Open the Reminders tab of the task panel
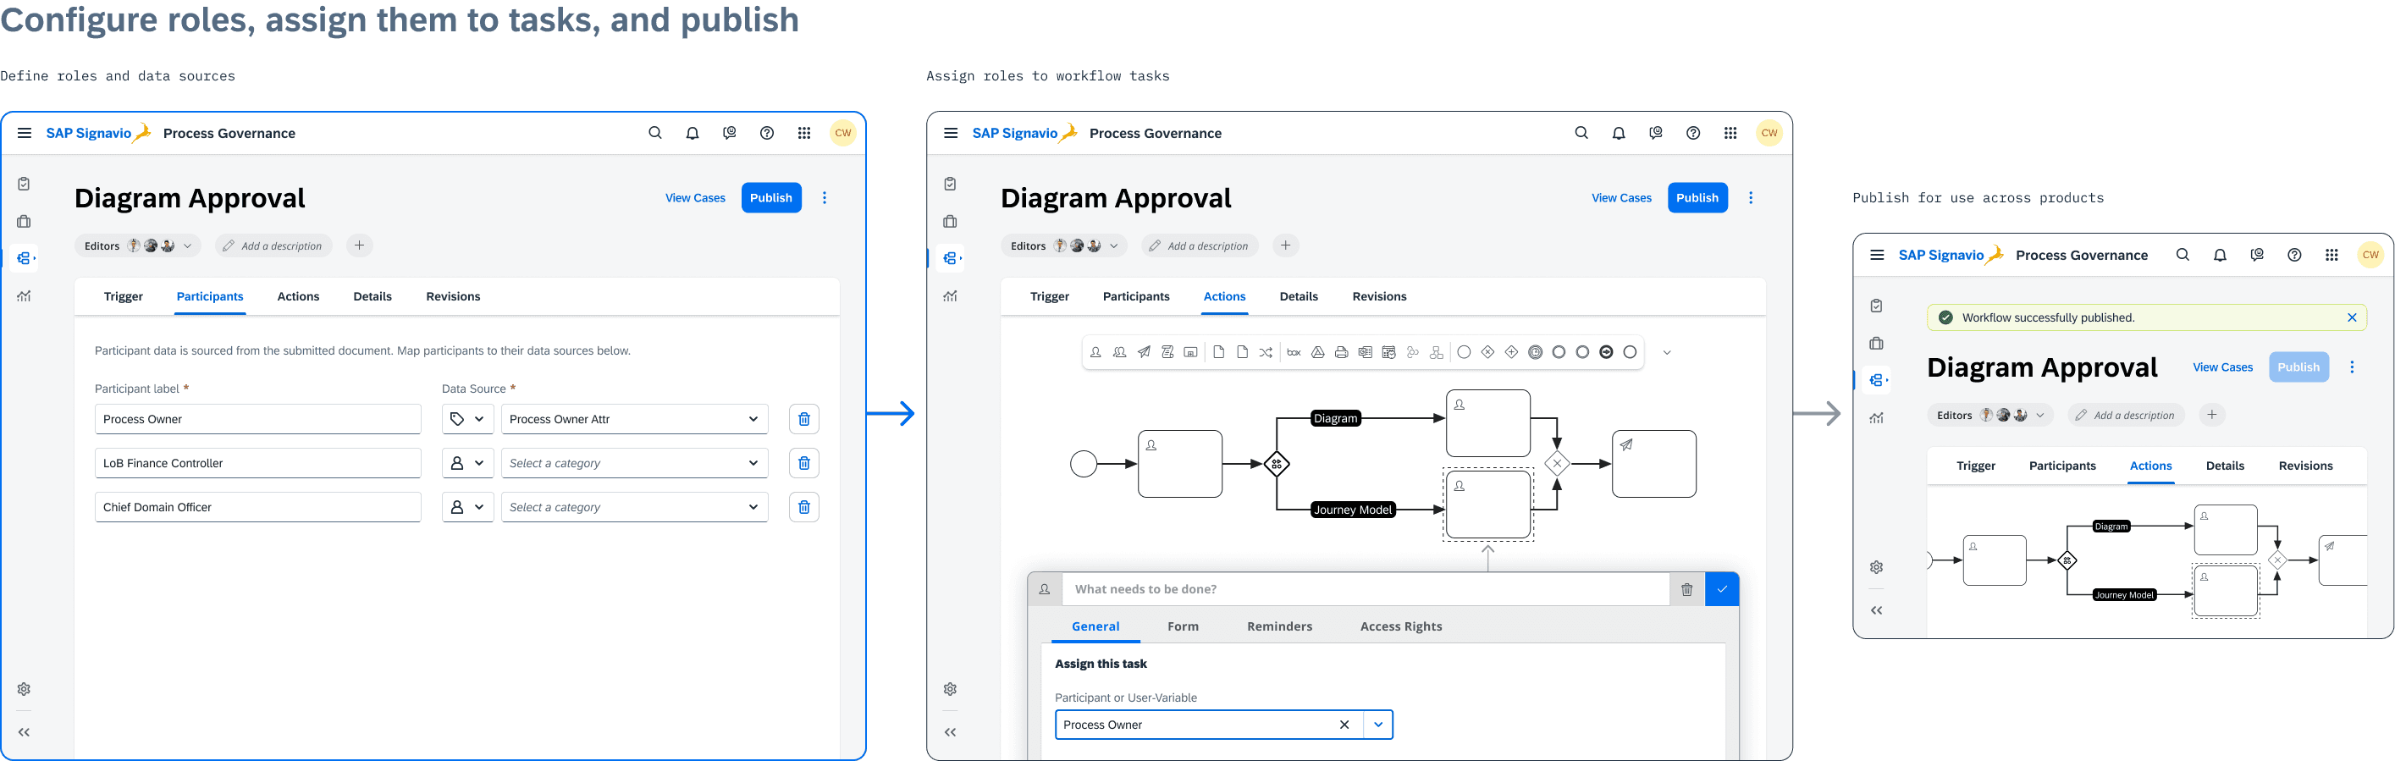 (1279, 626)
